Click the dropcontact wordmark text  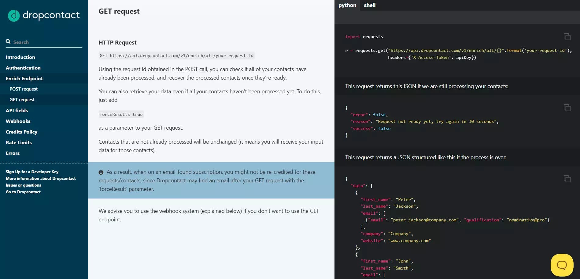51,15
